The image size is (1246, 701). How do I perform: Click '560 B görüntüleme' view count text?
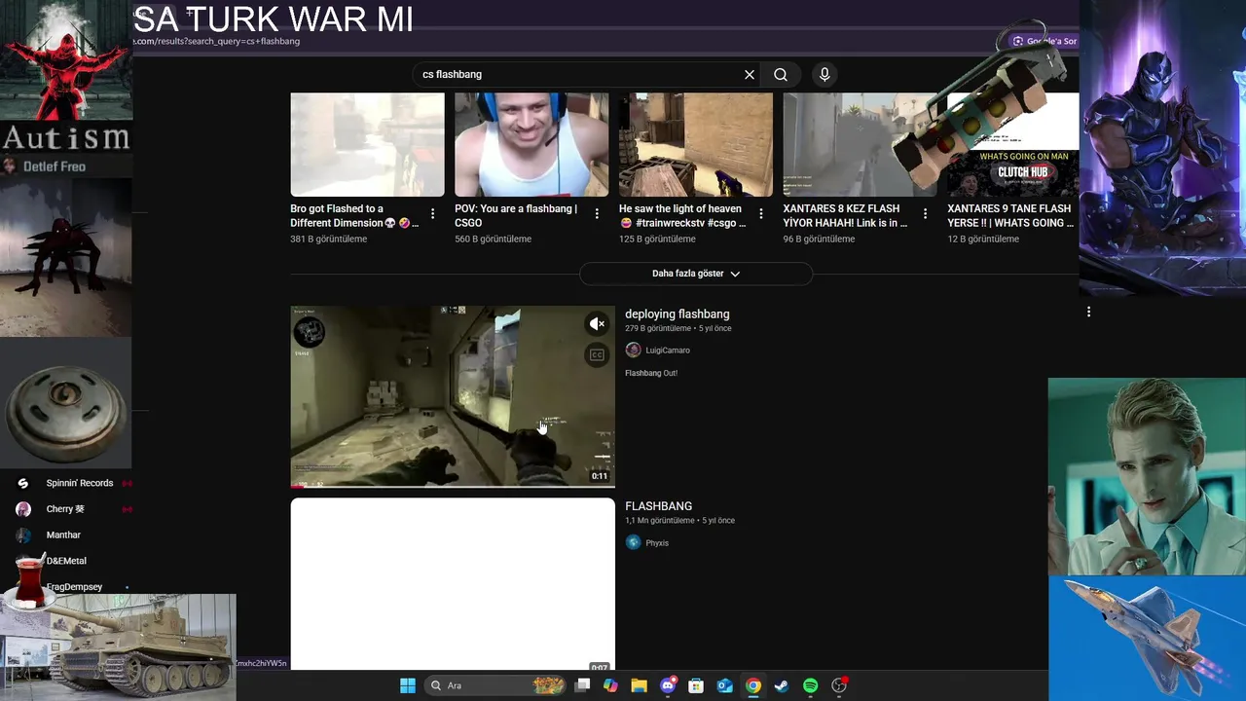(x=494, y=239)
